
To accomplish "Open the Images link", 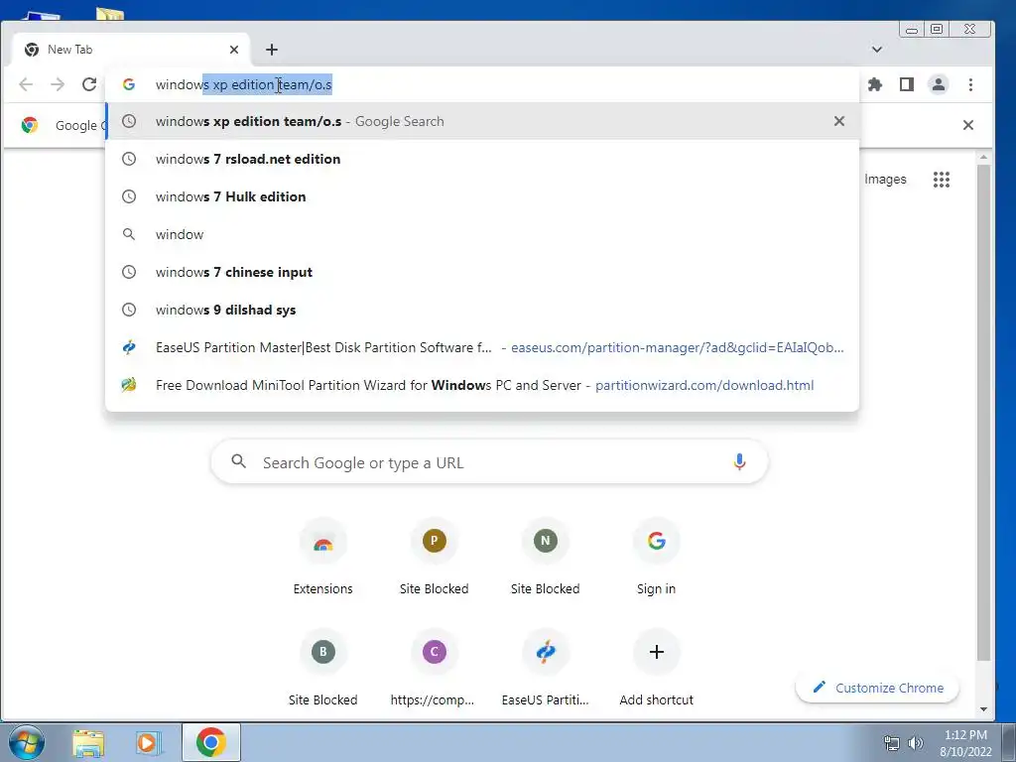I will click(x=885, y=180).
